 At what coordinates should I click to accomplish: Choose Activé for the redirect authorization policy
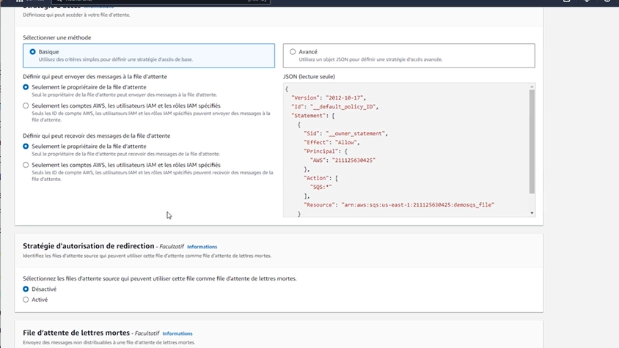click(26, 300)
